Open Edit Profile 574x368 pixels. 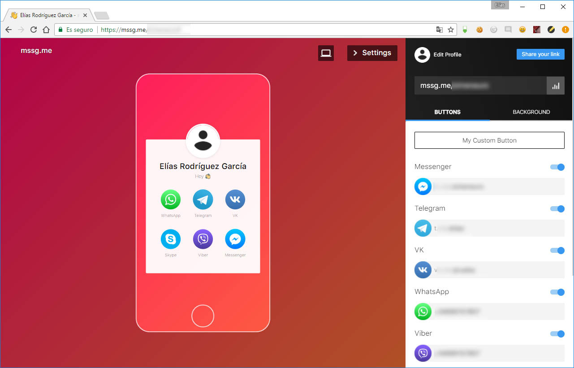pyautogui.click(x=447, y=55)
